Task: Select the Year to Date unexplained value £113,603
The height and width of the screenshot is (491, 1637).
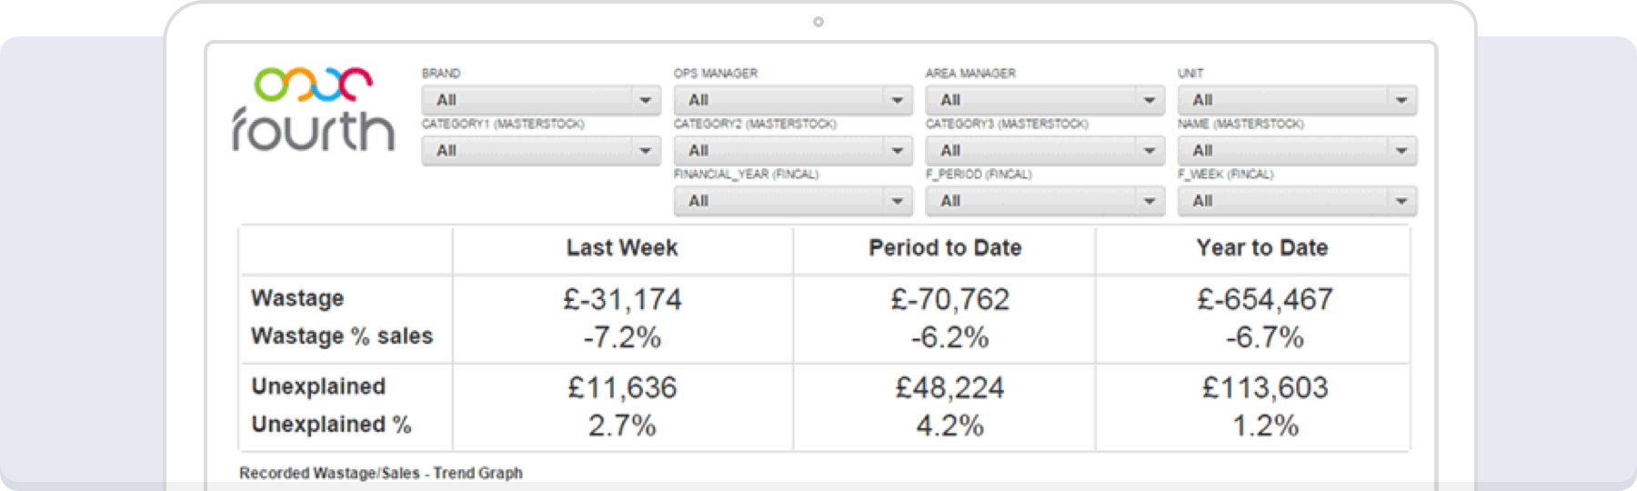Action: click(x=1265, y=388)
